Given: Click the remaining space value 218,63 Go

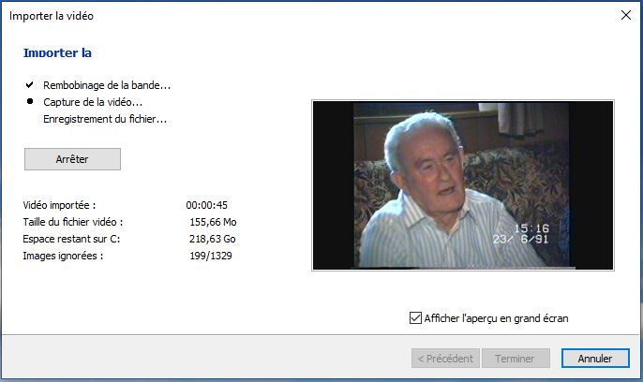Looking at the screenshot, I should point(213,239).
